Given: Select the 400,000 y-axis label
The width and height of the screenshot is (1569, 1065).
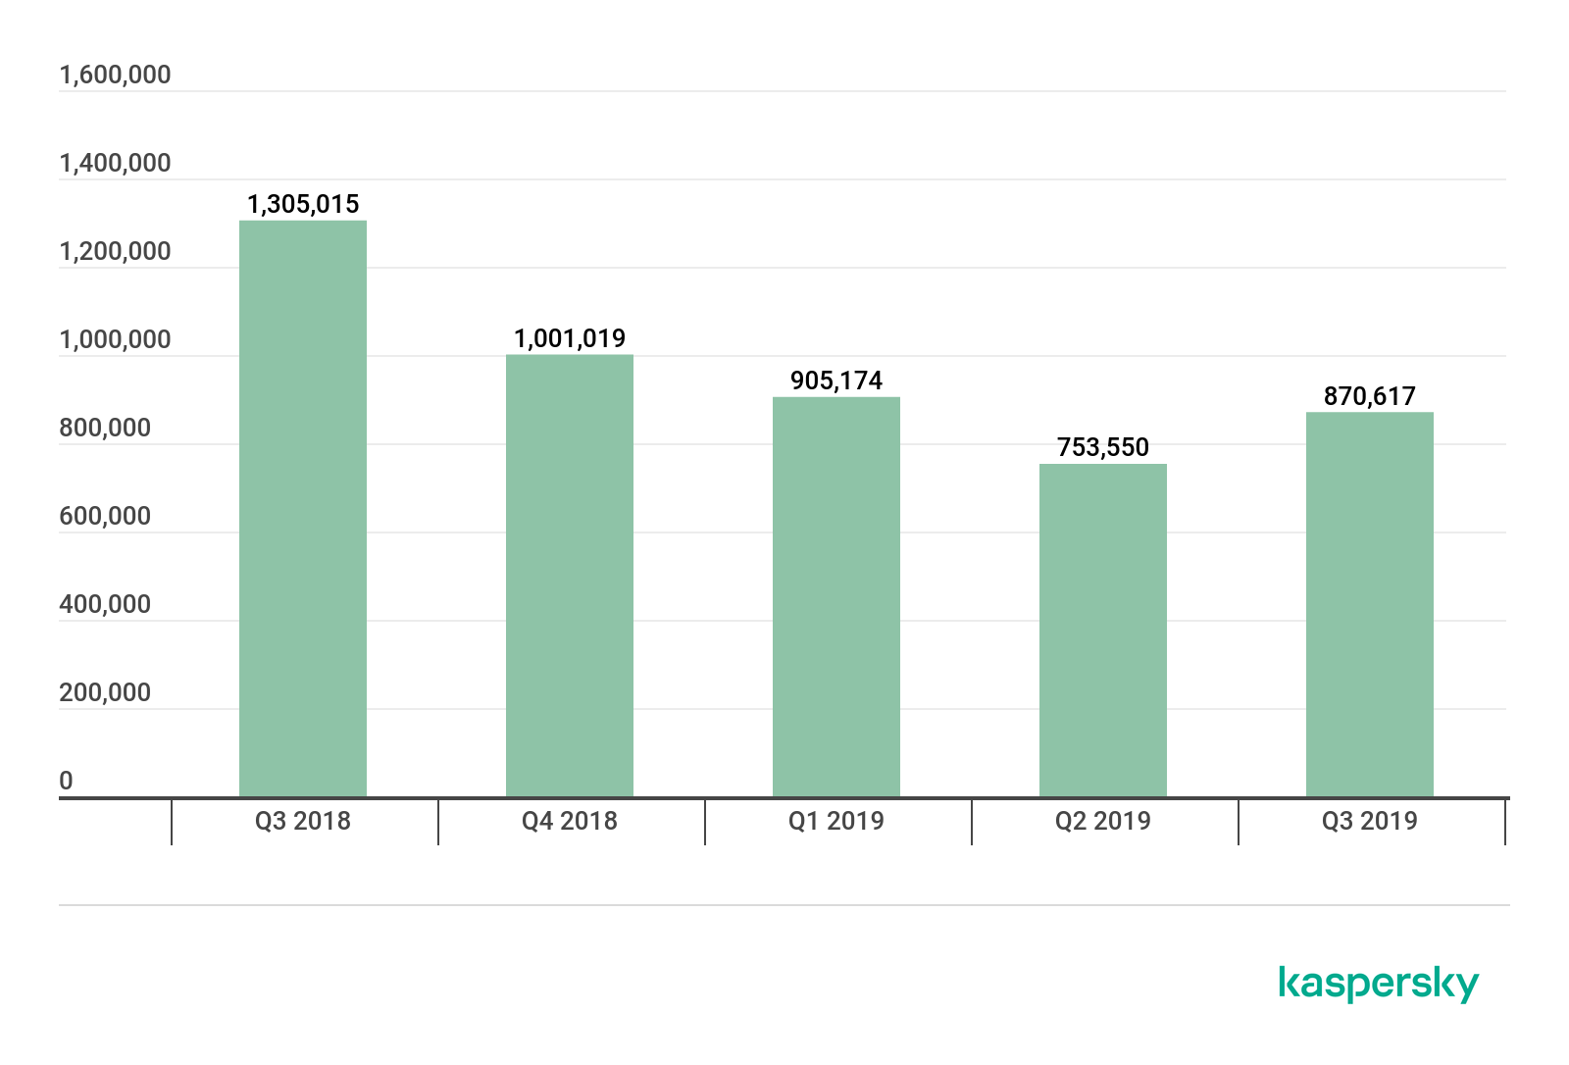Looking at the screenshot, I should click(105, 604).
